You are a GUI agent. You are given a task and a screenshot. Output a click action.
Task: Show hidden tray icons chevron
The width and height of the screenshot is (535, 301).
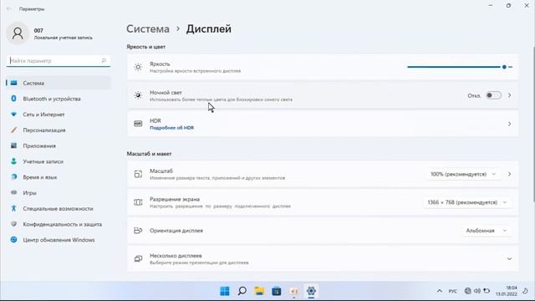[440, 291]
